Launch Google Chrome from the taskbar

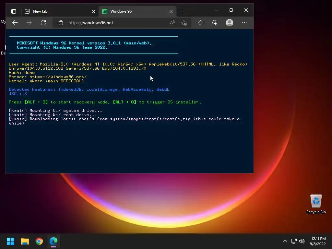tap(39, 241)
